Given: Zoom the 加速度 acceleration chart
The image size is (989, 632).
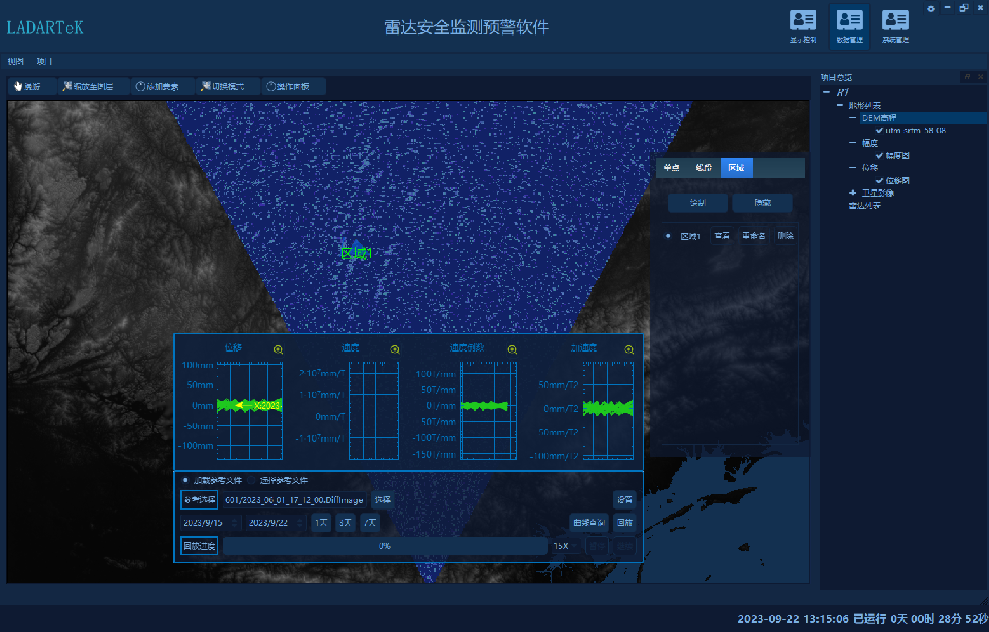Looking at the screenshot, I should 629,349.
